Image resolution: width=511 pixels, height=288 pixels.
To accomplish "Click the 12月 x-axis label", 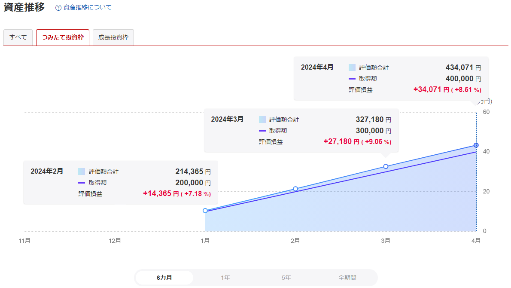I will point(115,241).
